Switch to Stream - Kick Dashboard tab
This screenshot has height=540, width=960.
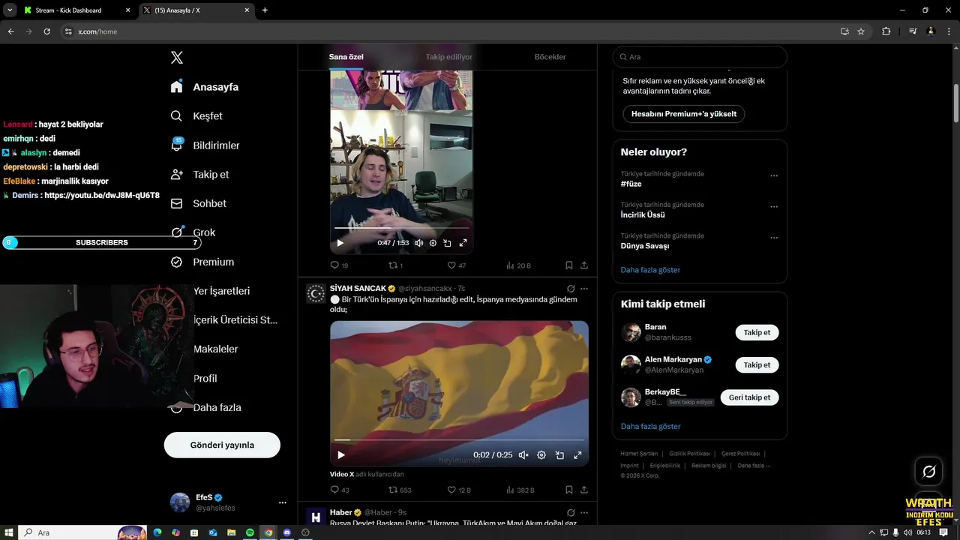(x=75, y=10)
